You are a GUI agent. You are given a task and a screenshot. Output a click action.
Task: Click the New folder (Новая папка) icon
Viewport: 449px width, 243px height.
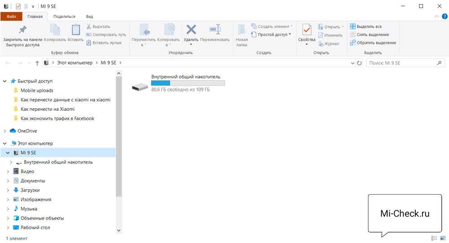point(242,30)
